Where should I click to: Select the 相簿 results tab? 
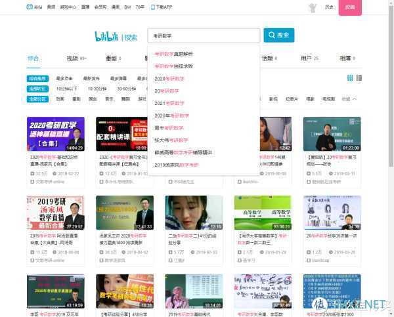coord(347,58)
